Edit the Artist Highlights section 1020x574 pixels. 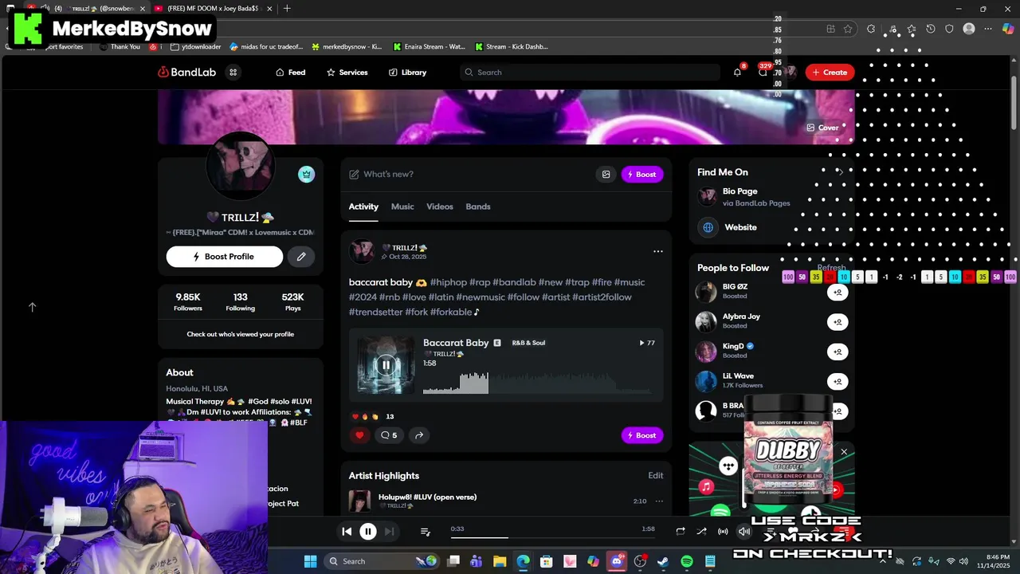click(655, 476)
